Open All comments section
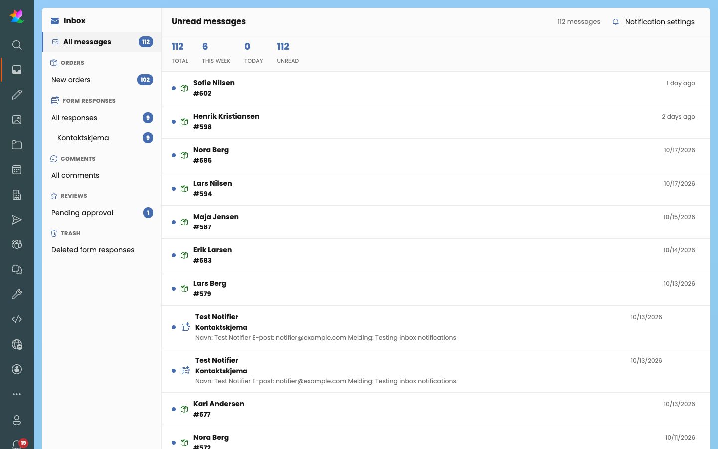Image resolution: width=718 pixels, height=449 pixels. (102, 175)
